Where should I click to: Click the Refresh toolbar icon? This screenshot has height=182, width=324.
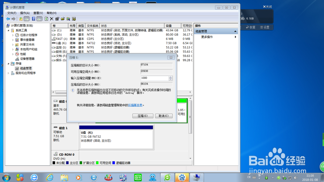point(46,19)
